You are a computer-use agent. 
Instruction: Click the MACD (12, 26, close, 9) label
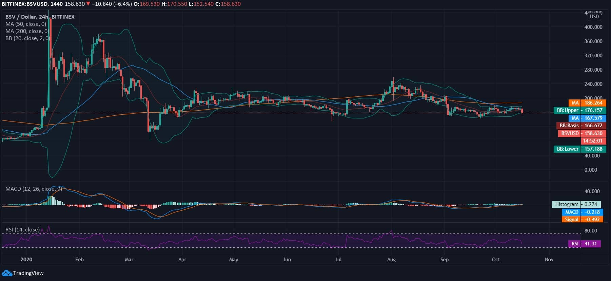coord(34,189)
